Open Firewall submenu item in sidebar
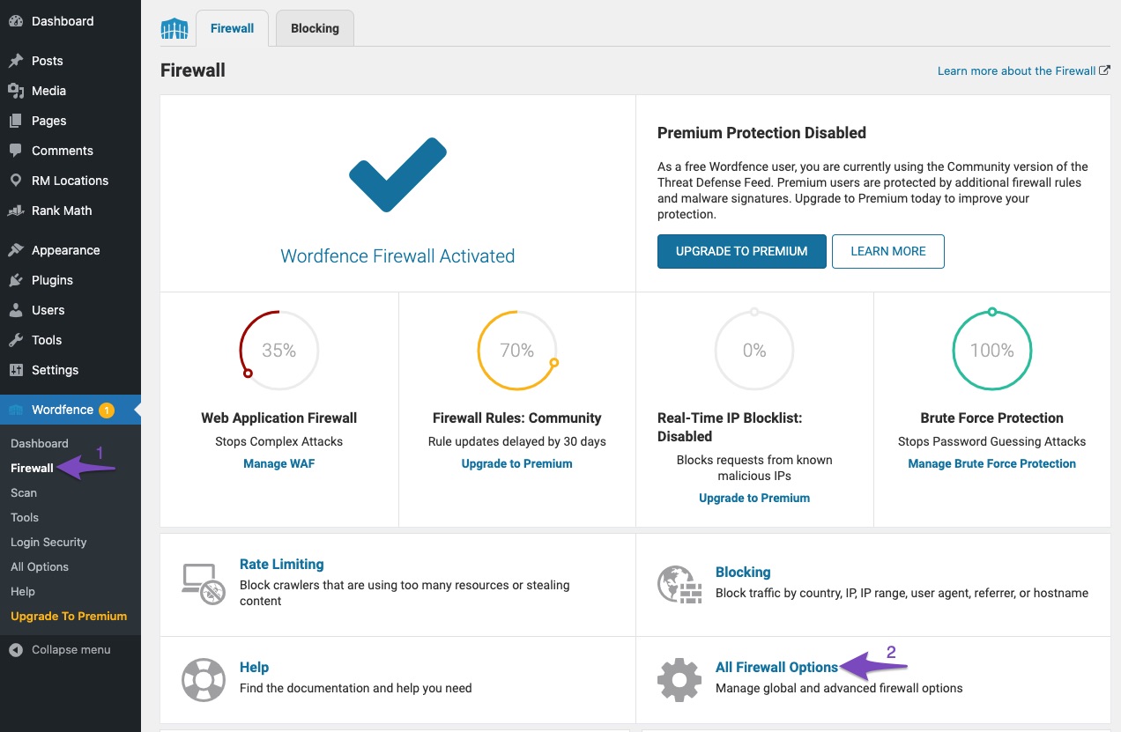Screen dimensions: 1121x732 (32, 468)
